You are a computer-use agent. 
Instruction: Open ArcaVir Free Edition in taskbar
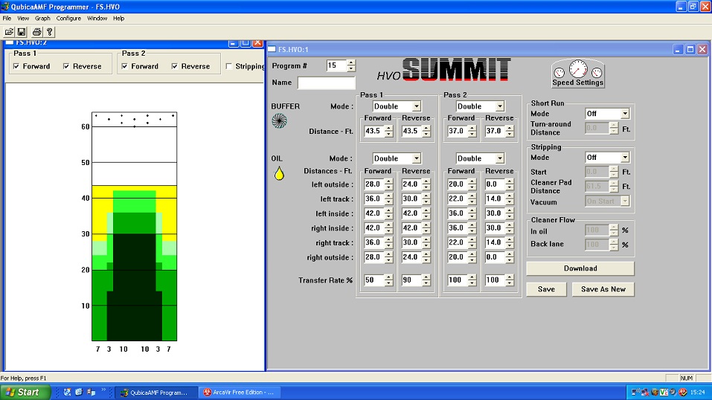239,392
